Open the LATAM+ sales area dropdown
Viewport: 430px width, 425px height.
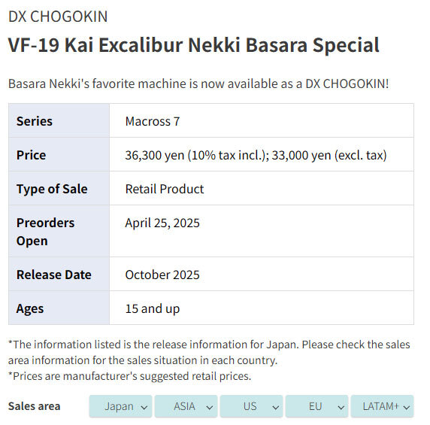[383, 406]
